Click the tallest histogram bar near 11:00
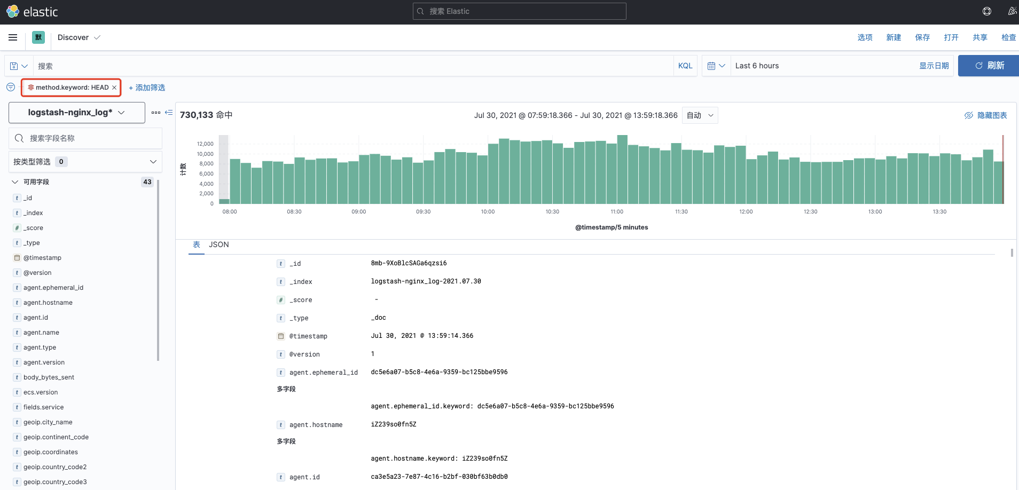This screenshot has height=490, width=1019. click(622, 169)
